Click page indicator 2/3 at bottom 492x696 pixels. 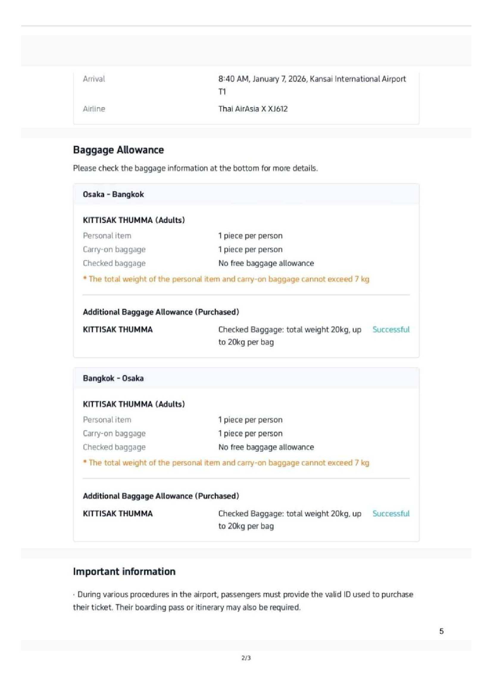246,658
